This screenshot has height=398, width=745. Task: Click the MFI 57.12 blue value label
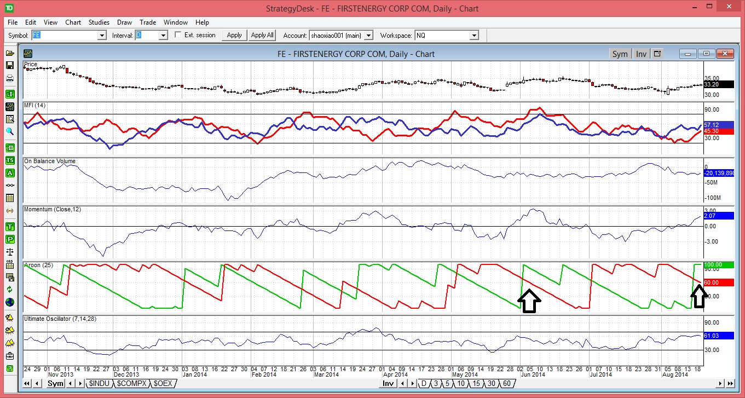(719, 125)
